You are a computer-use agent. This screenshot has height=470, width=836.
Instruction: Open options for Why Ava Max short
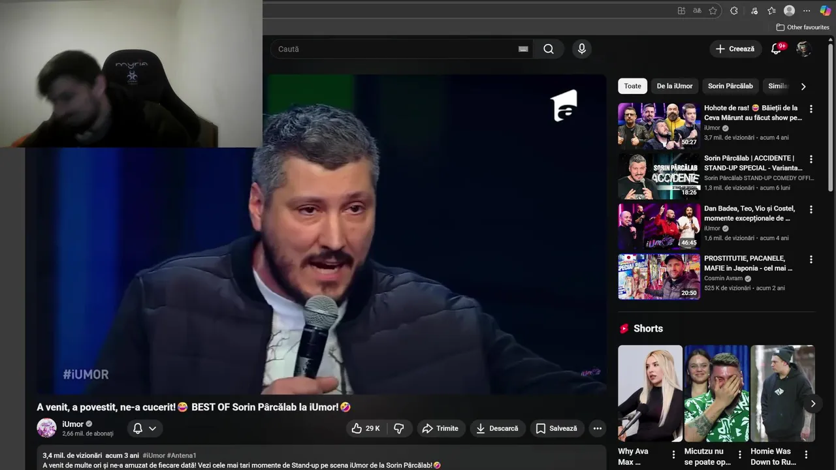pyautogui.click(x=674, y=454)
